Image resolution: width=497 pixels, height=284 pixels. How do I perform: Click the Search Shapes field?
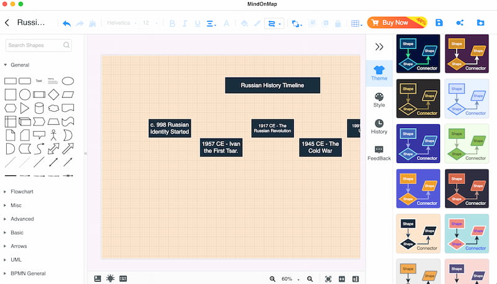(x=39, y=45)
